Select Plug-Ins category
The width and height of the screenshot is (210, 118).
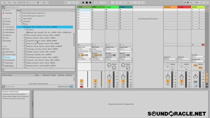8,35
